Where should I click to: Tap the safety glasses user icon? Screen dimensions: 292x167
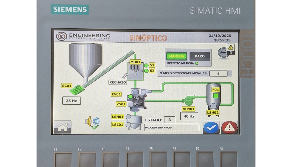click(223, 53)
